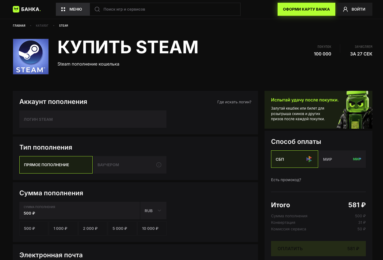Expand the Есть промокод? field

286,180
